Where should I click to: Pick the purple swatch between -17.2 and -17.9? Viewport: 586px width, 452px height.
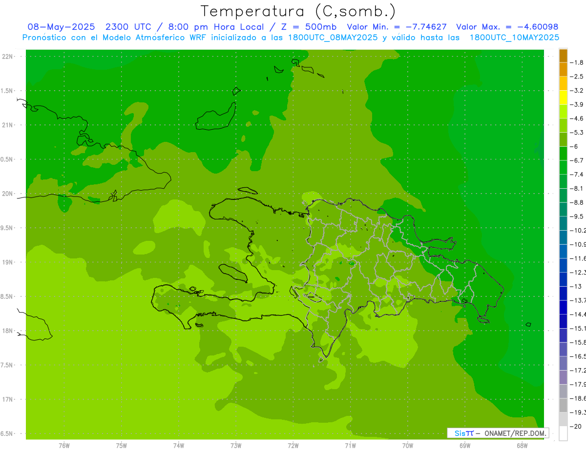[563, 377]
